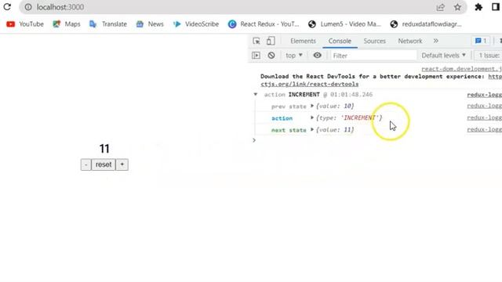Switch to the Console tab

(x=340, y=41)
